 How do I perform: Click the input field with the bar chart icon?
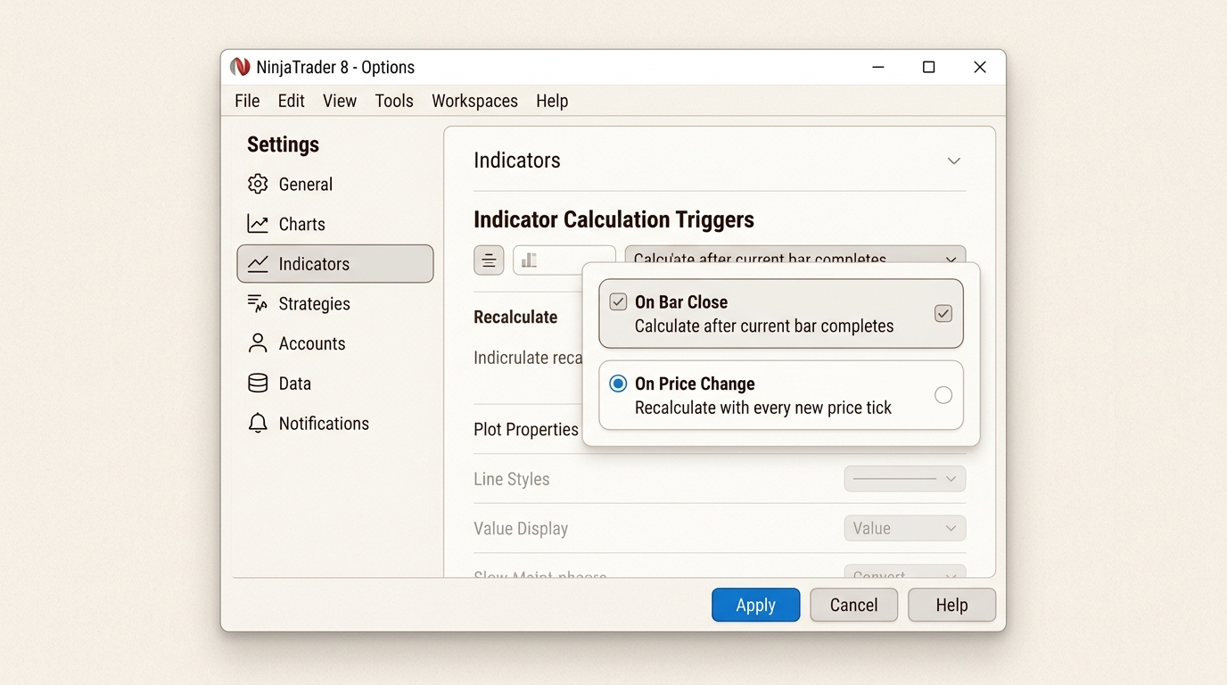(564, 260)
